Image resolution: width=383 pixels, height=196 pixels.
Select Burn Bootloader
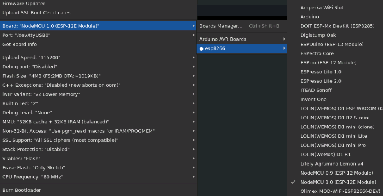[x=21, y=190]
